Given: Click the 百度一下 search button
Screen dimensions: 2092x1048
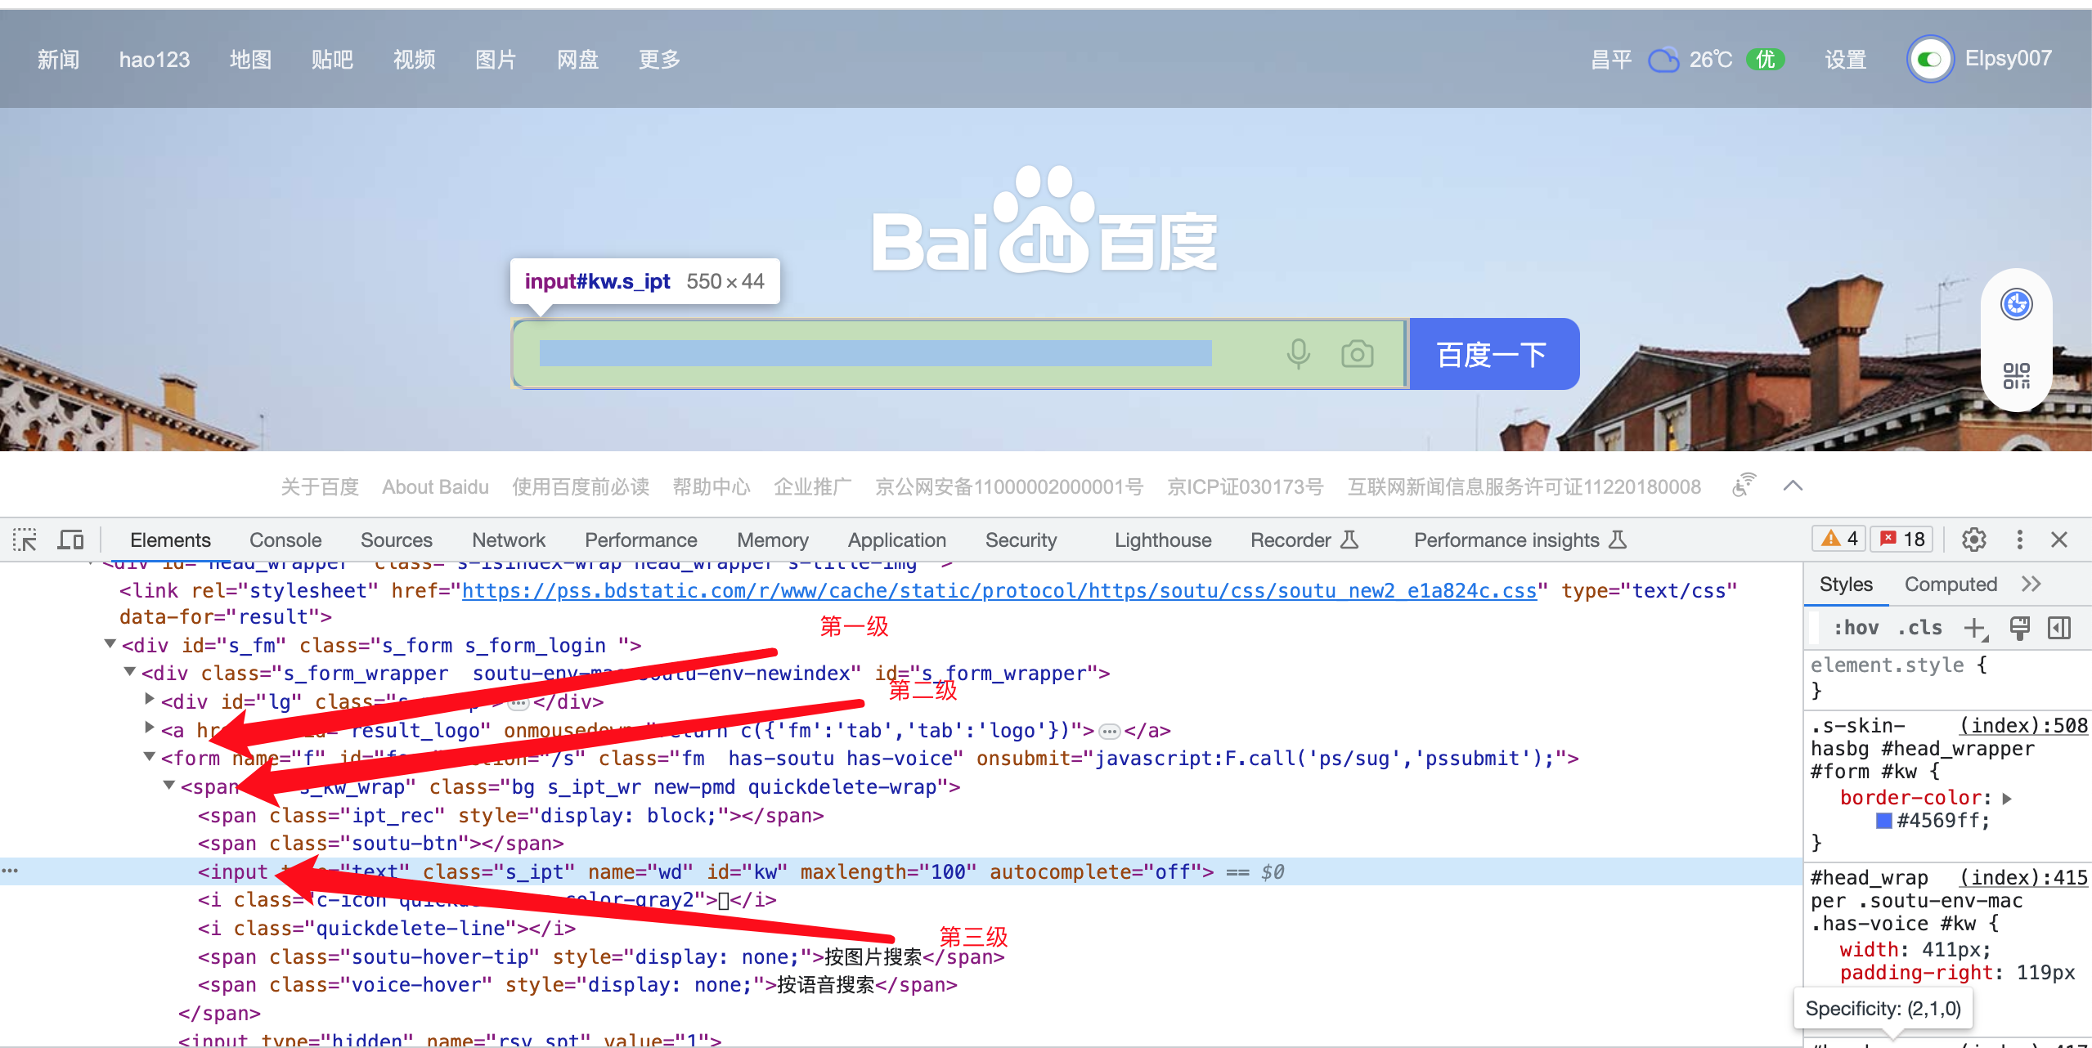Looking at the screenshot, I should [1493, 354].
